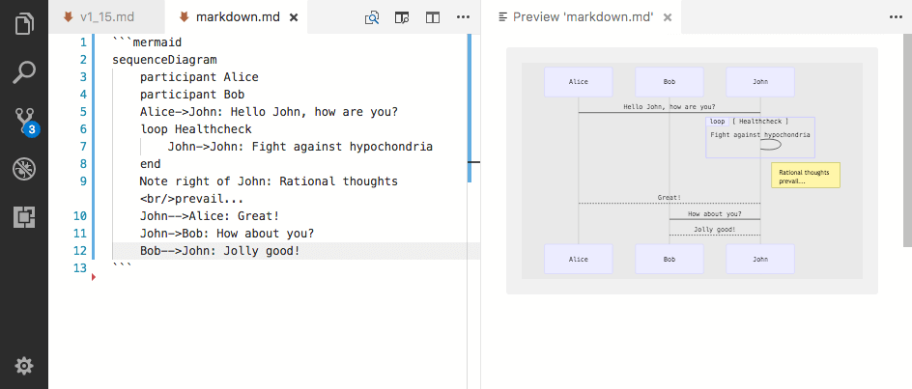
Task: Click line number 6 in the gutter
Action: coord(82,129)
